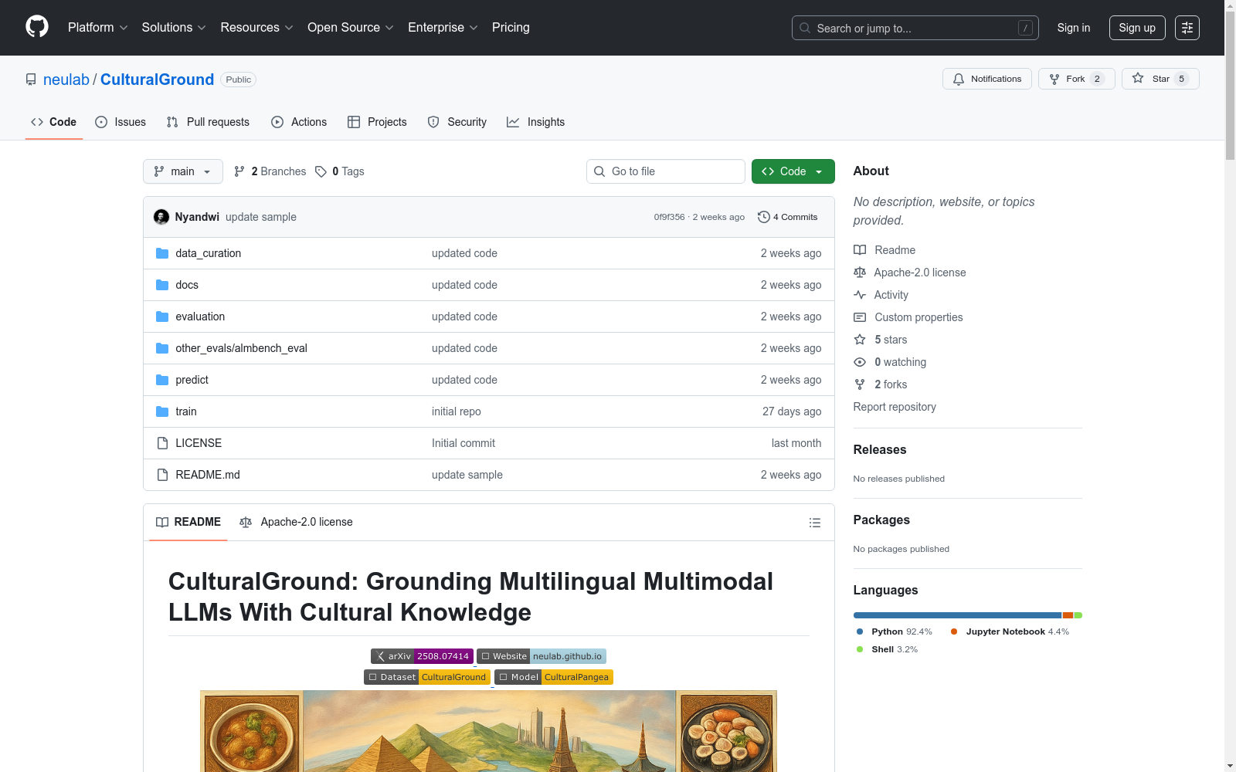
Task: Select the Apache-2.0 license tab
Action: 296,522
